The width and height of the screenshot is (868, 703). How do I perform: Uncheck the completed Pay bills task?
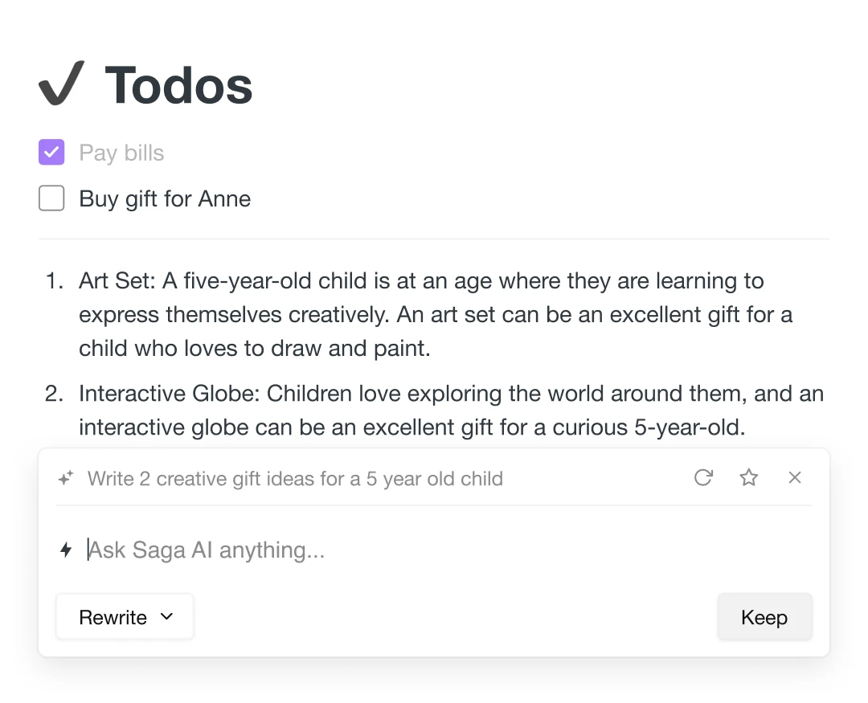(x=51, y=152)
